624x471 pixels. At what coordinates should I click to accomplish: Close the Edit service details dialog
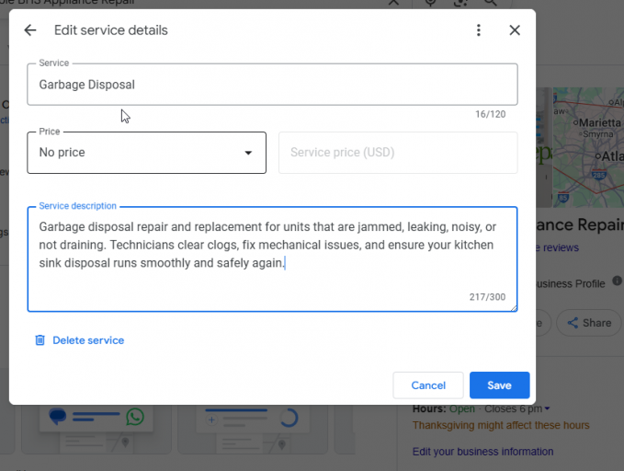pos(515,30)
